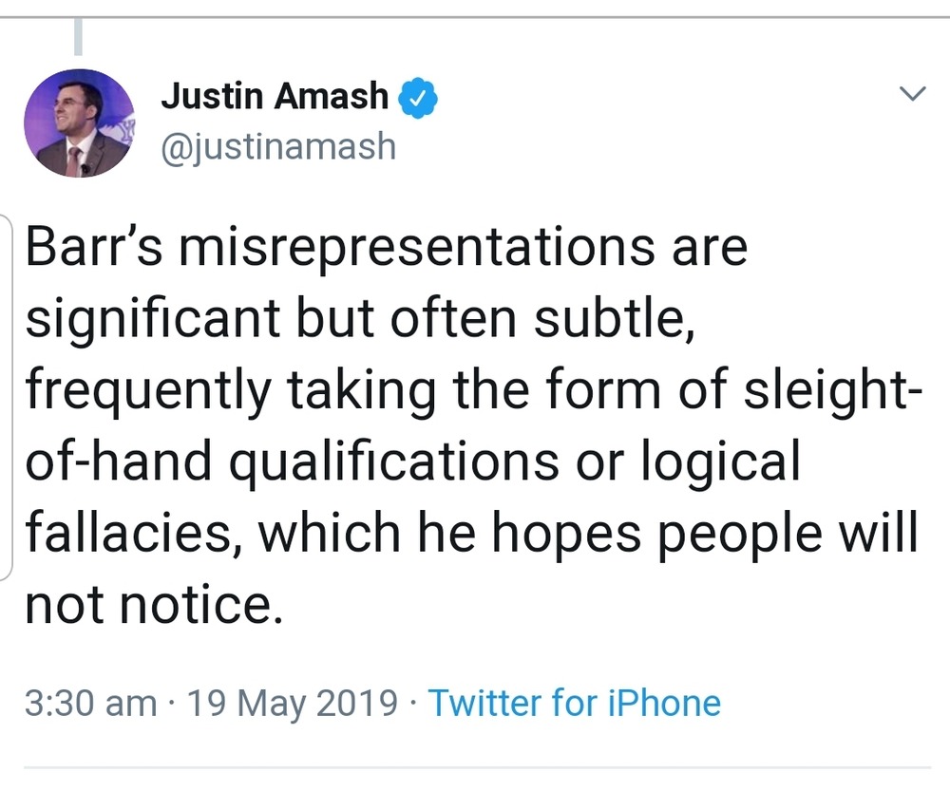Viewport: 950px width, 791px height.
Task: Click the Justin Amash display name
Action: pos(275,96)
